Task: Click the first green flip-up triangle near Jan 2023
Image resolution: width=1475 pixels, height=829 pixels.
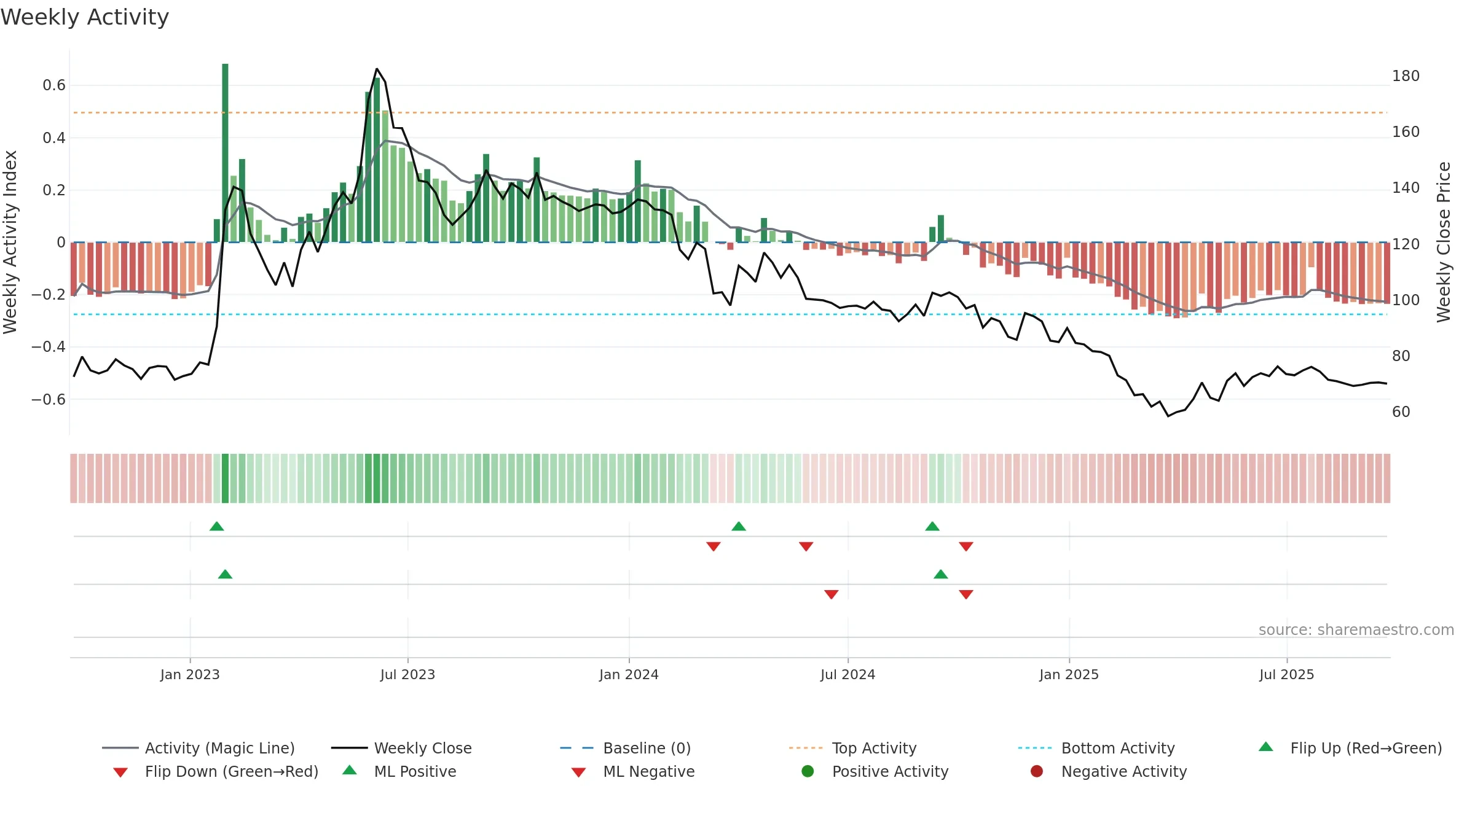Action: click(x=217, y=526)
